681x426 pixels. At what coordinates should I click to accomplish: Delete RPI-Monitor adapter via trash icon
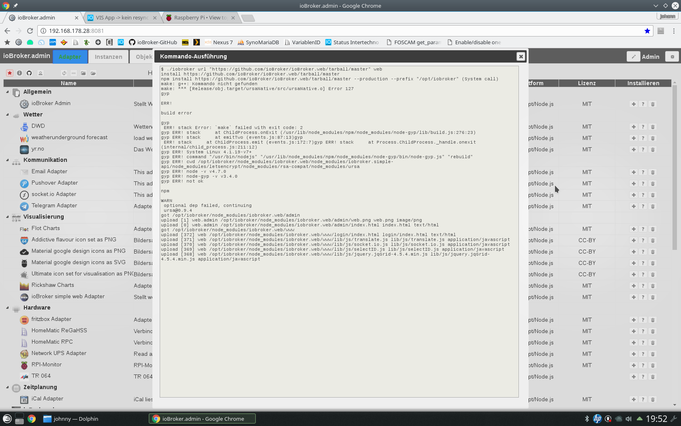point(653,366)
